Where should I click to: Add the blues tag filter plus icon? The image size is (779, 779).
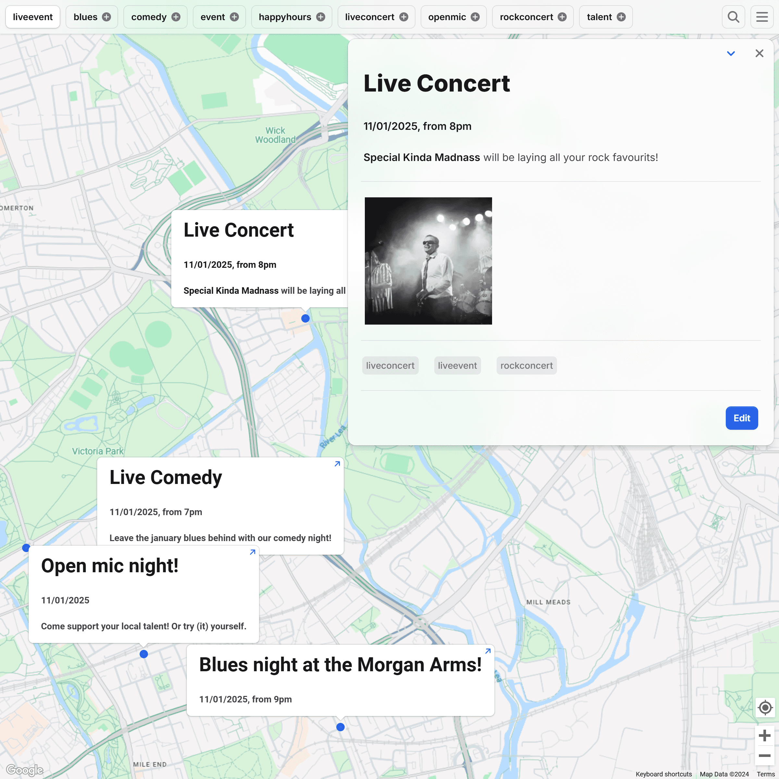(106, 17)
